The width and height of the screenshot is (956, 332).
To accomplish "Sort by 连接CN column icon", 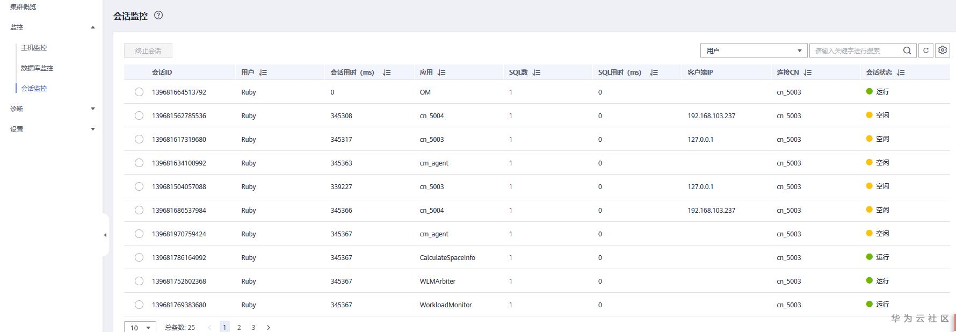I will [808, 73].
